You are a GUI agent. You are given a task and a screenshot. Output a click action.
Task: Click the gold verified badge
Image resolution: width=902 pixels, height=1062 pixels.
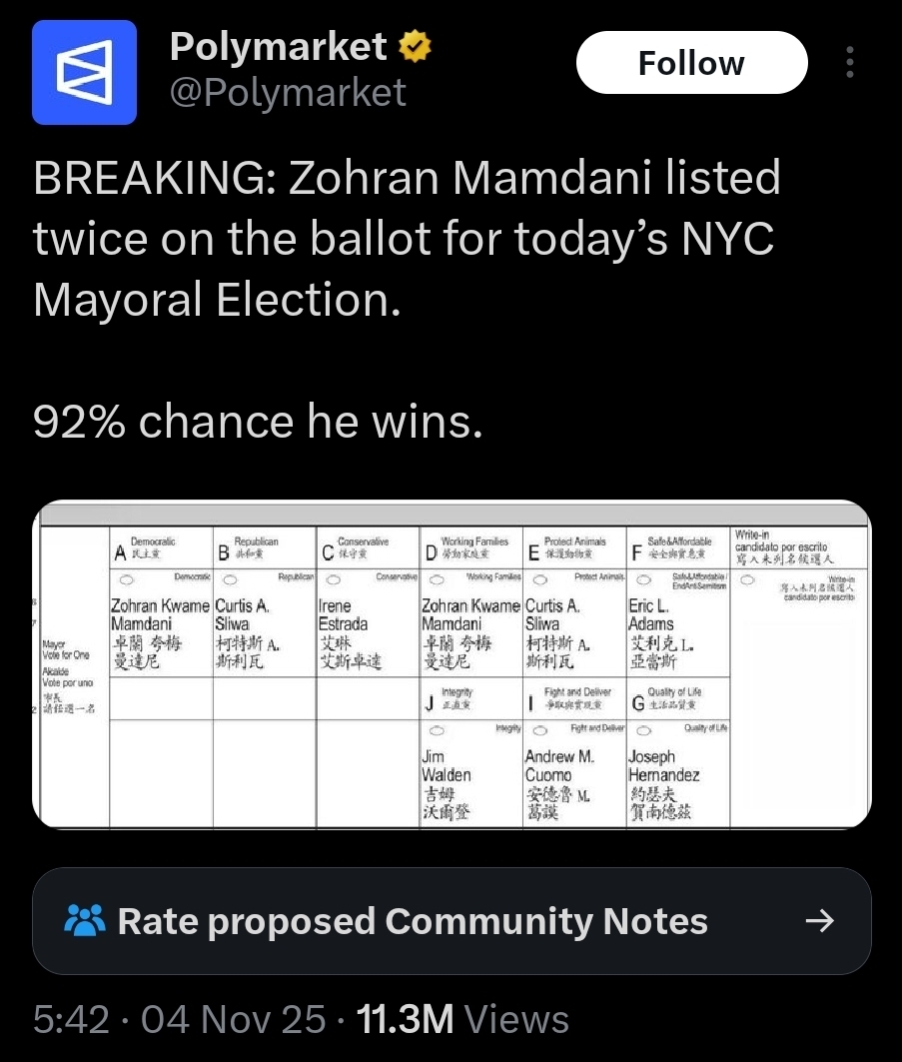[416, 46]
